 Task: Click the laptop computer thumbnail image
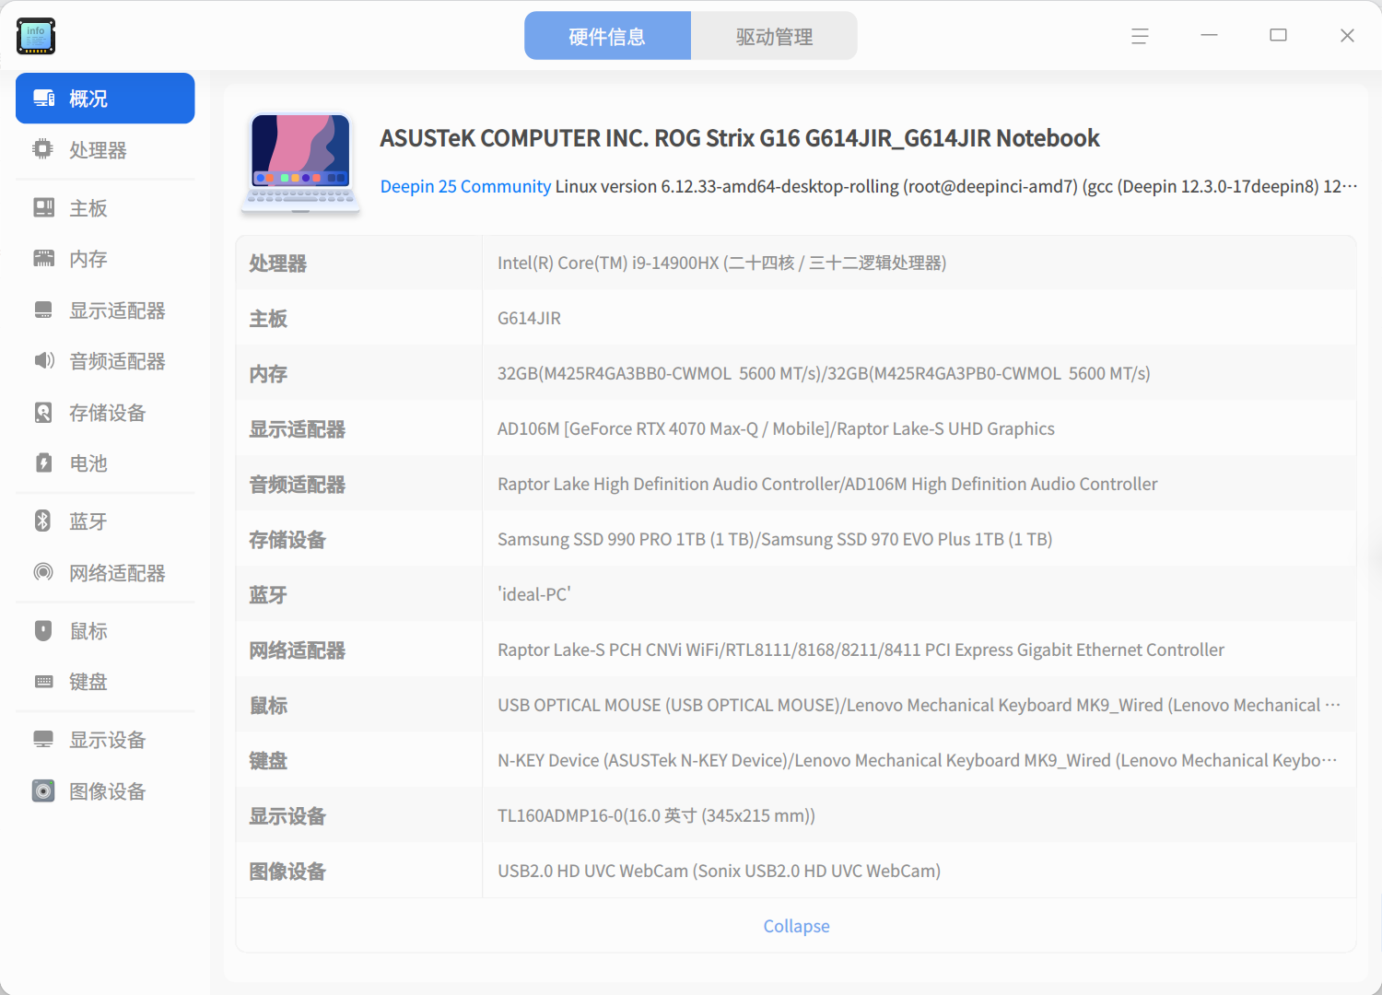(x=300, y=163)
